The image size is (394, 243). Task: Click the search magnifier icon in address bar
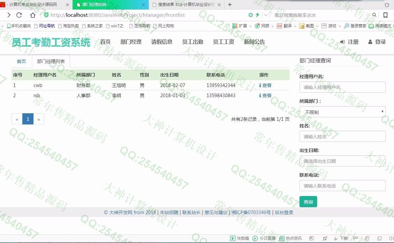pyautogui.click(x=375, y=15)
